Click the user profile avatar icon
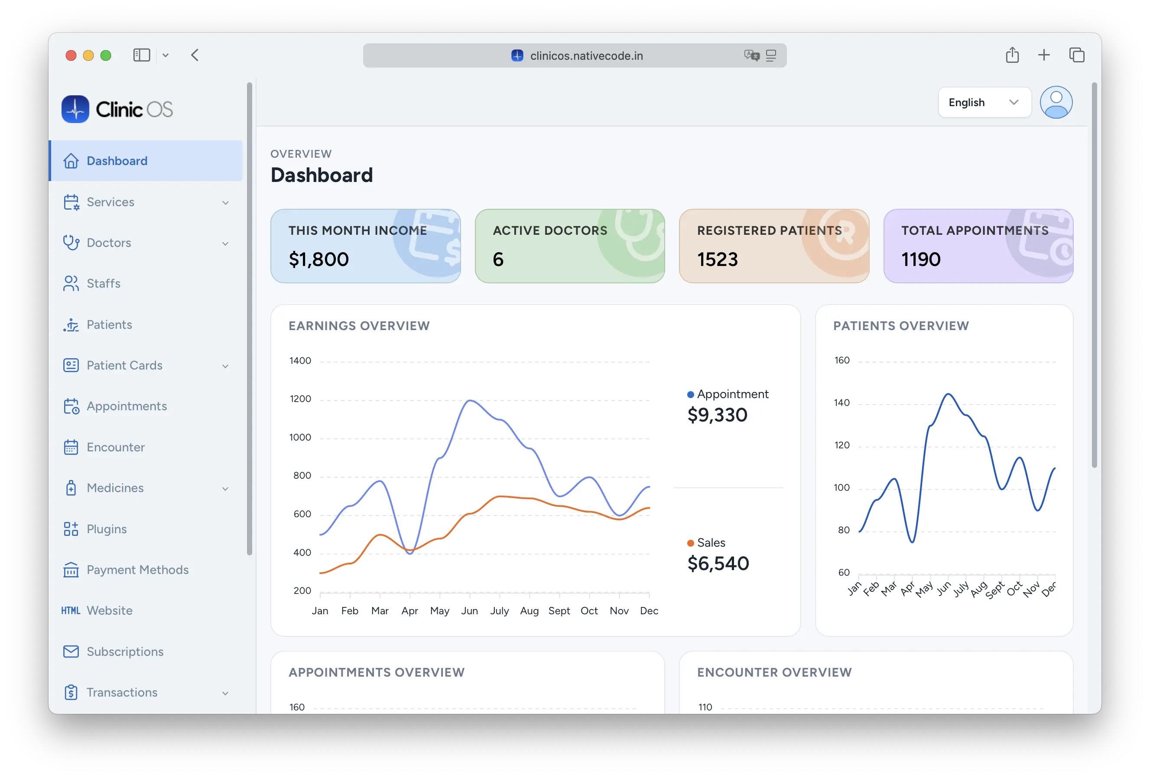 [x=1056, y=102]
